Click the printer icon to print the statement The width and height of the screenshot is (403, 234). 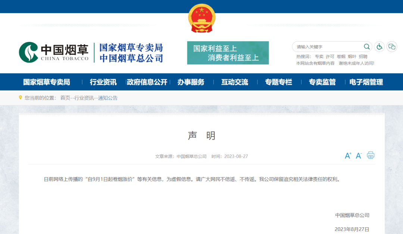point(371,156)
